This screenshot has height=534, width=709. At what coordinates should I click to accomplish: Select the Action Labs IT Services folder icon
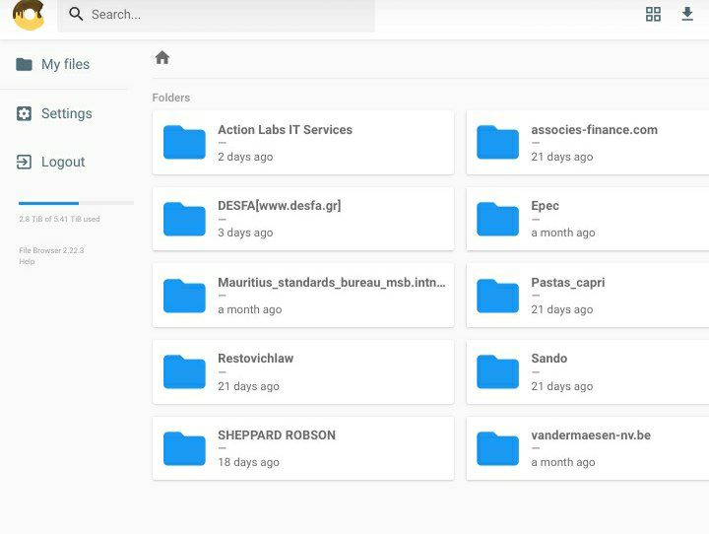click(x=184, y=143)
